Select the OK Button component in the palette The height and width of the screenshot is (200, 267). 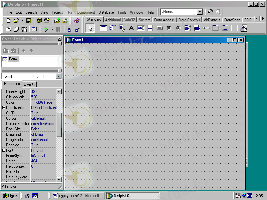(160, 28)
